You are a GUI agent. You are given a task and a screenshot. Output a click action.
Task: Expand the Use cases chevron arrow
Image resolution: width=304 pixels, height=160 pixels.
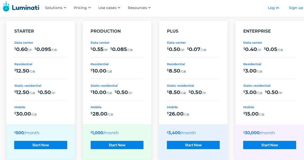point(119,8)
